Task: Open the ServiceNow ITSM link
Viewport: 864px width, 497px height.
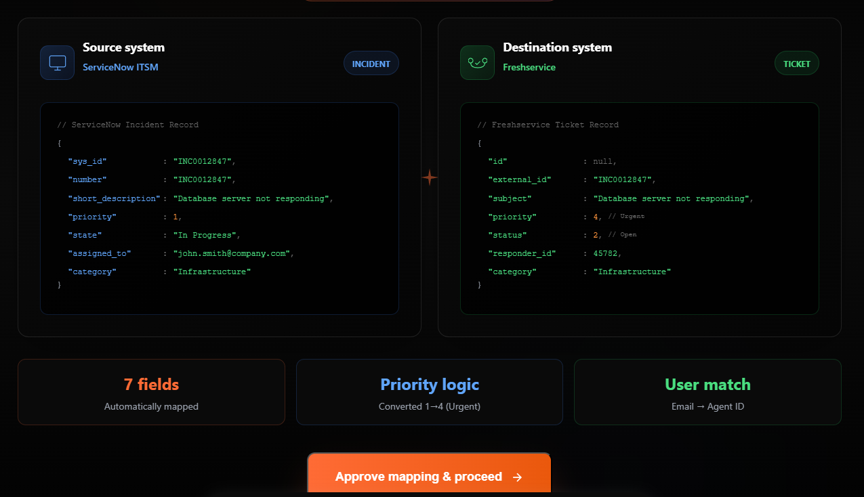Action: 121,67
